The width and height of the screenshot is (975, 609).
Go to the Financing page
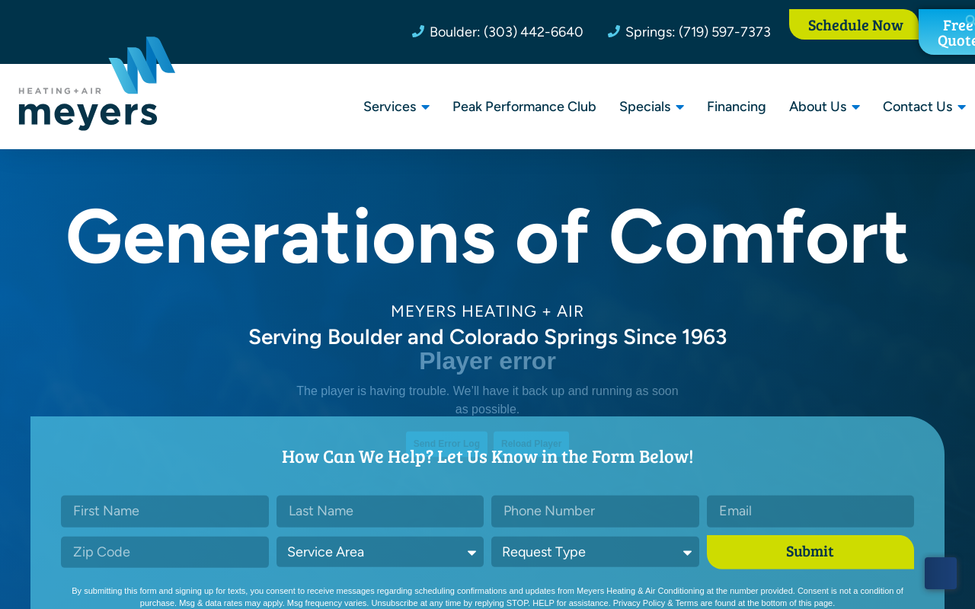(x=737, y=107)
